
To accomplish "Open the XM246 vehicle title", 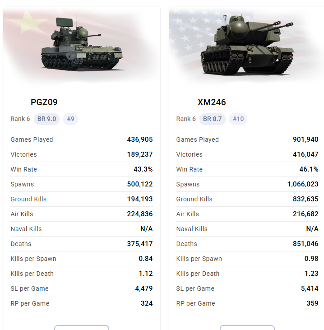I will pos(212,102).
